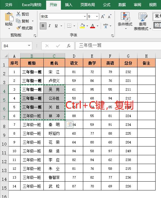Click name cell 宋 江

[54, 72]
